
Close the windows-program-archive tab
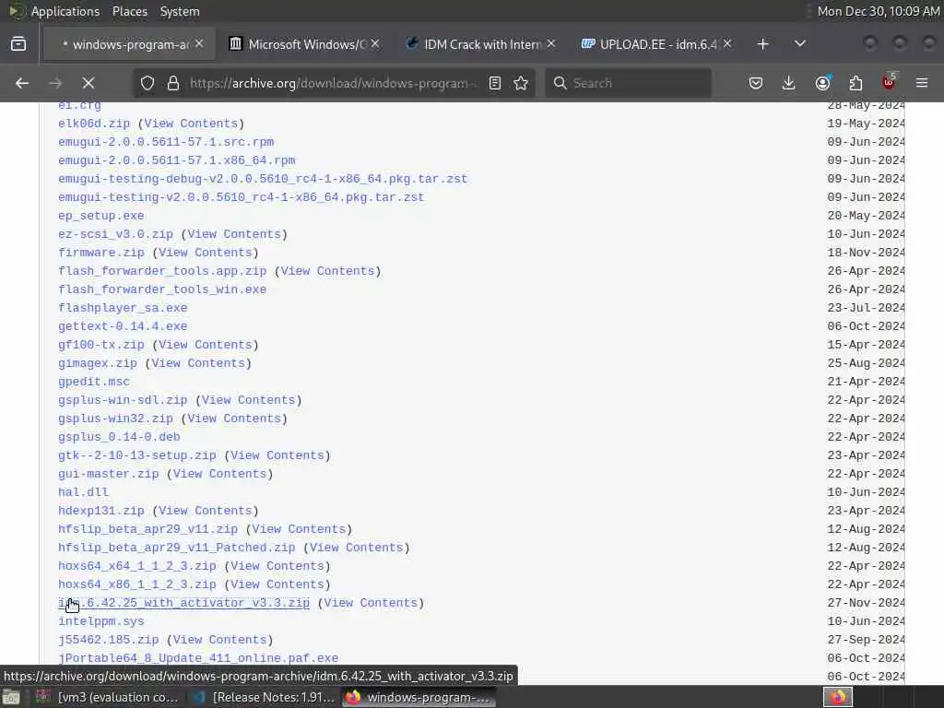click(199, 44)
